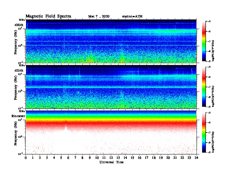The height and width of the screenshot is (181, 234).
Task: Click the dD/dt spectrogram plot area
Action: tap(111, 87)
